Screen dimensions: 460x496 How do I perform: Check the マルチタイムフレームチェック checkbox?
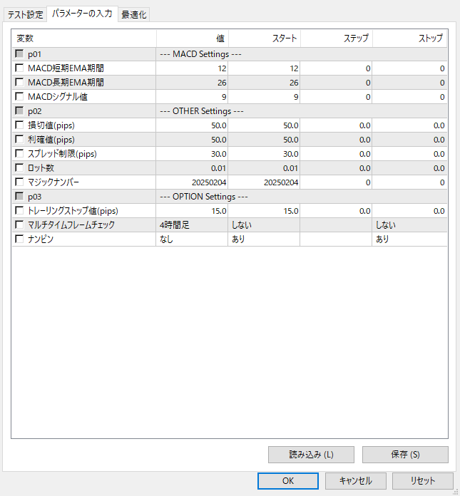pyautogui.click(x=19, y=225)
